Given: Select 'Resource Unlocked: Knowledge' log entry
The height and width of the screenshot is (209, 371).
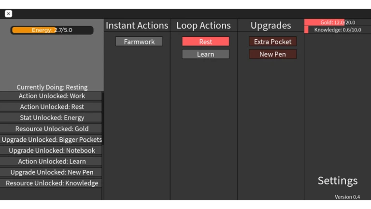Looking at the screenshot, I should [x=51, y=183].
